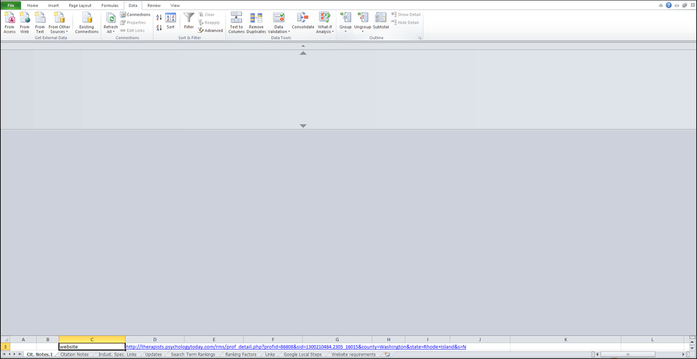697x359 pixels.
Task: Switch to the Page Layout ribbon tab
Action: tap(80, 6)
